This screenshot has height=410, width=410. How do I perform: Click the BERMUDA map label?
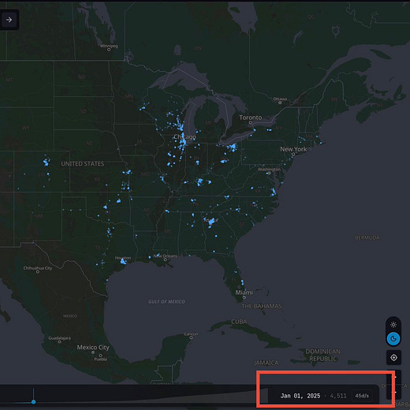[367, 237]
